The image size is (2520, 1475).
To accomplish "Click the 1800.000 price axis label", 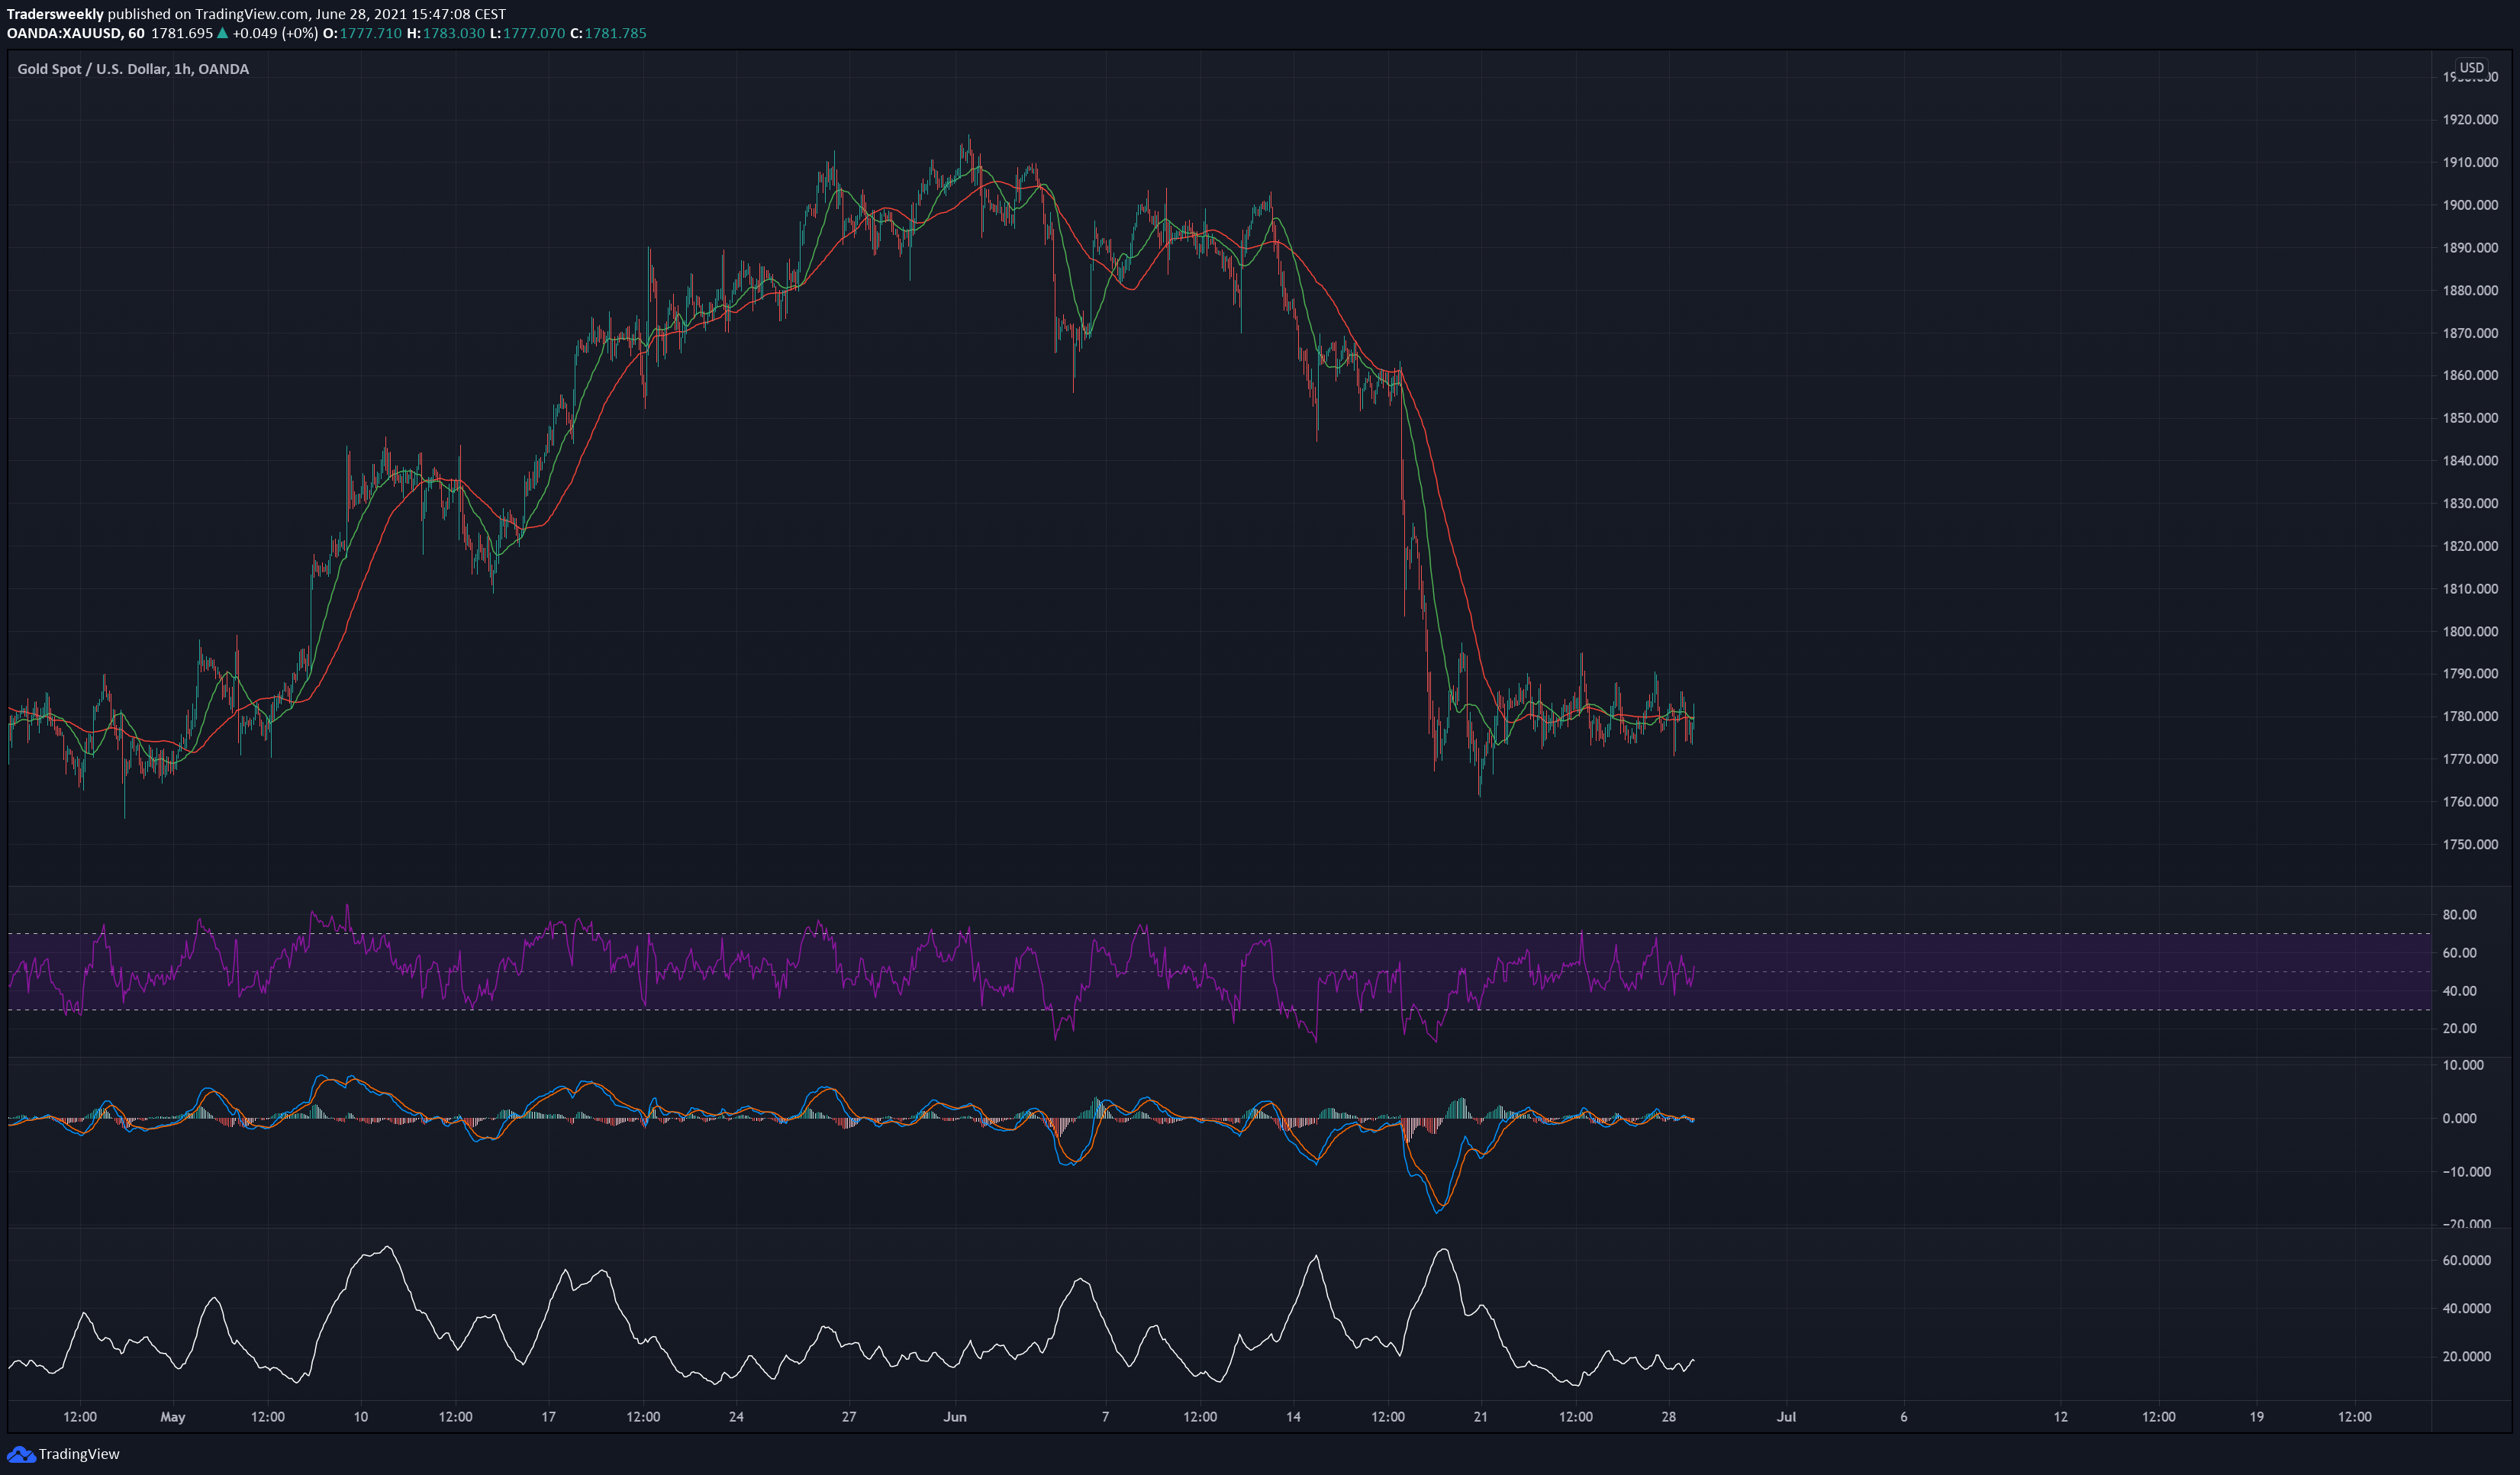I will (2470, 632).
